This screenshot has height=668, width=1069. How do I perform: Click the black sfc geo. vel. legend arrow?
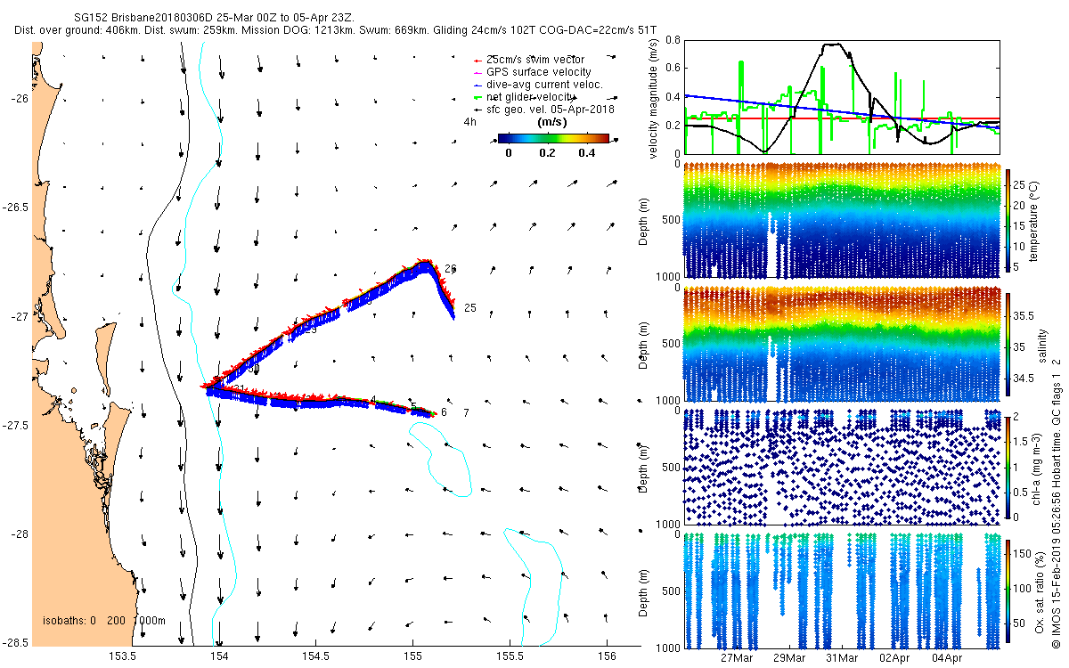477,110
